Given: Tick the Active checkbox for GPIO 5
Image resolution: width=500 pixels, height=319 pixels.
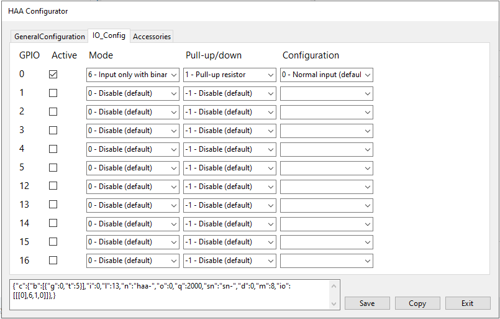Looking at the screenshot, I should [x=53, y=168].
